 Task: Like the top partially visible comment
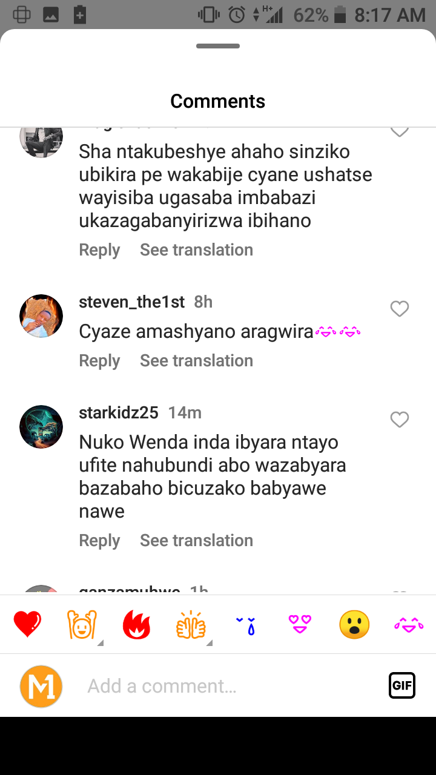click(400, 131)
